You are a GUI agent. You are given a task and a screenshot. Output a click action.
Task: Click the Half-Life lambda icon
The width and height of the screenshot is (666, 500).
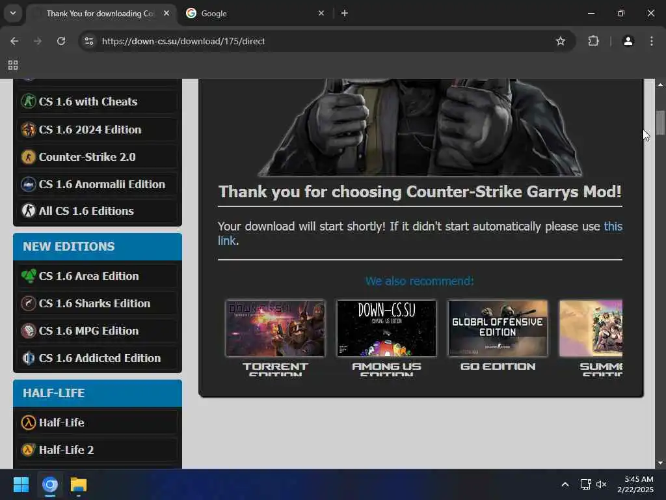[29, 423]
